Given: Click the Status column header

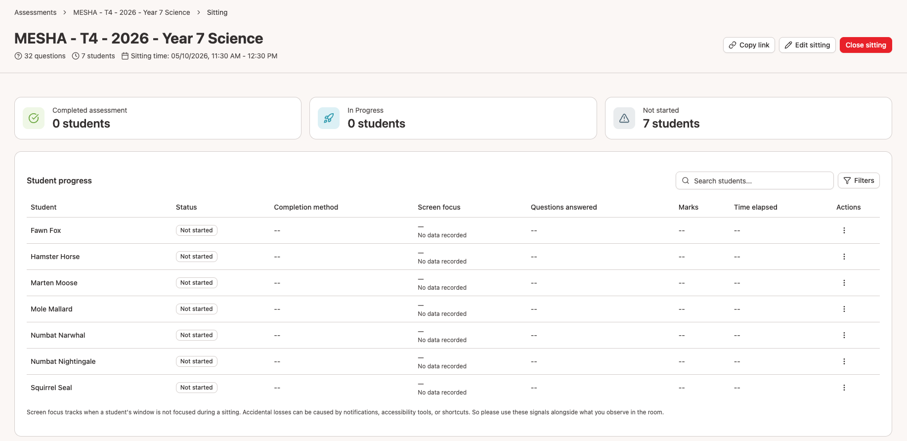Looking at the screenshot, I should coord(186,207).
